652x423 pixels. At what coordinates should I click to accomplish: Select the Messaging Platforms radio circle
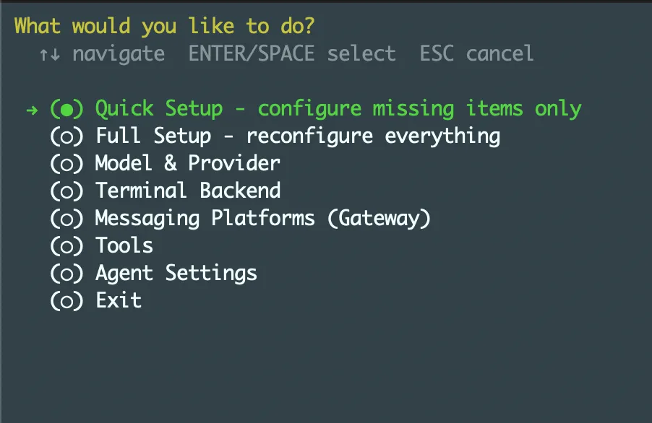click(67, 219)
